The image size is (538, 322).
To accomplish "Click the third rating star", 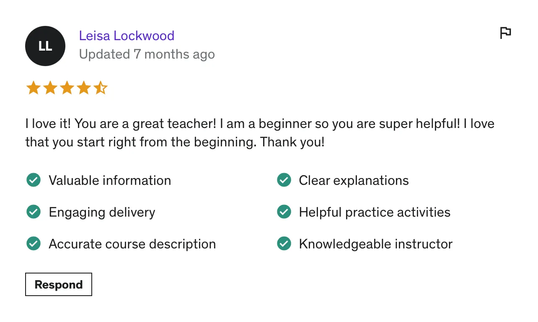I will (67, 88).
